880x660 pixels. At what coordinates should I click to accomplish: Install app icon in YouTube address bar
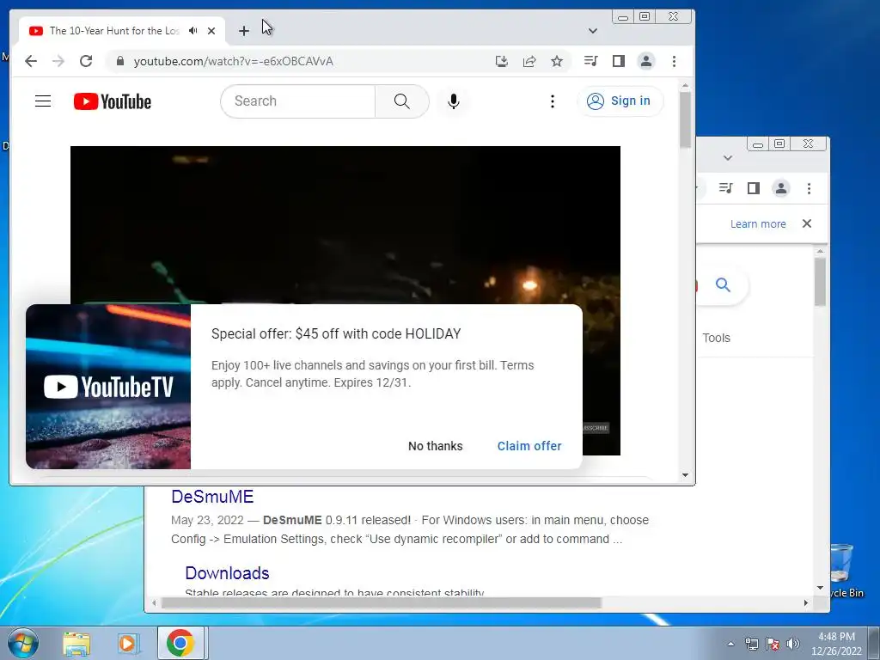[x=502, y=61]
